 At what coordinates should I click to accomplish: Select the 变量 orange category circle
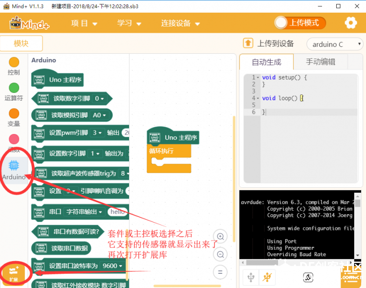tap(14, 113)
